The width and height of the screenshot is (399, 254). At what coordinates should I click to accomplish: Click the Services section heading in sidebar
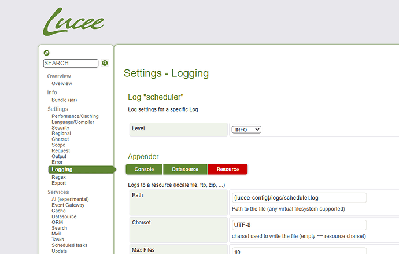pos(58,192)
